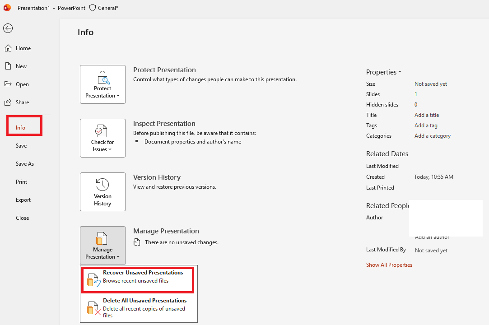Open the Version History button
Image resolution: width=489 pixels, height=325 pixels.
(102, 192)
